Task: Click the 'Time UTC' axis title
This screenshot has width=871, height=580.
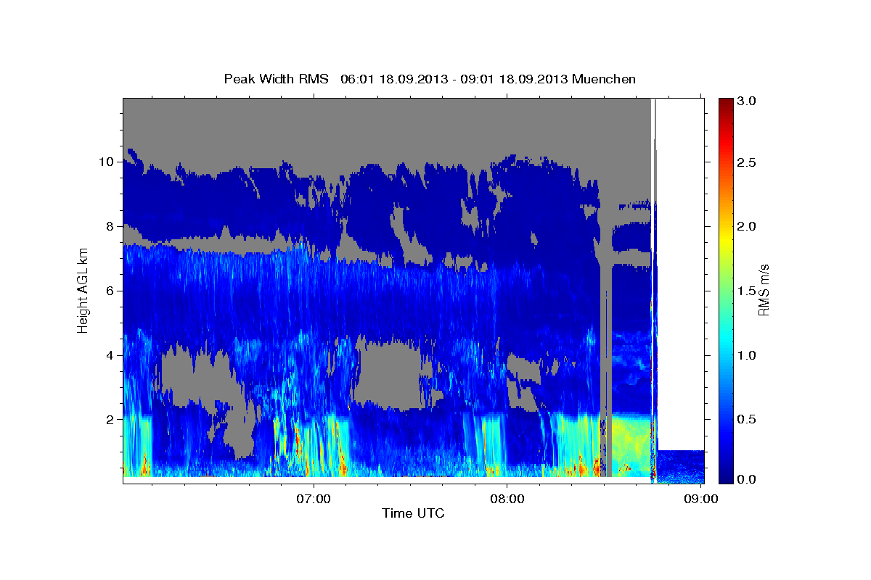Action: tap(413, 514)
